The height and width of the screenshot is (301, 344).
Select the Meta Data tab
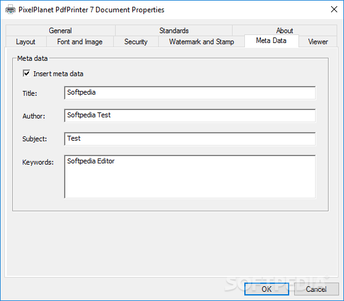click(x=271, y=41)
